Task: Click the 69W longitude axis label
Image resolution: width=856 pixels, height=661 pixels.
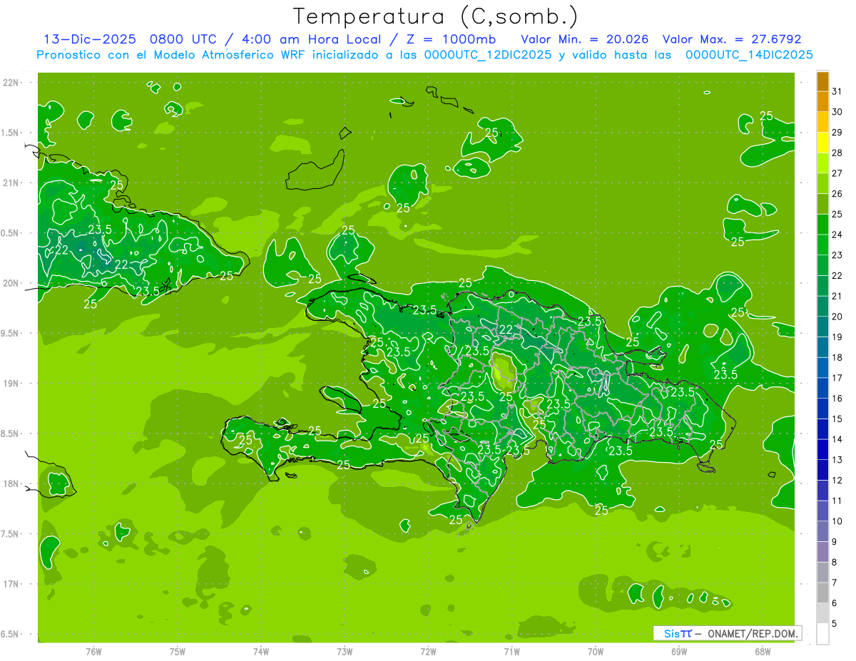Action: (679, 651)
